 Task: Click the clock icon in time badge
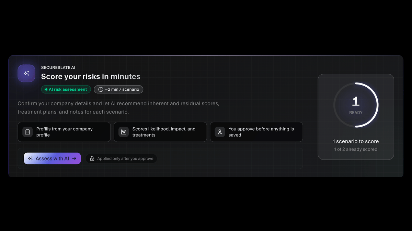101,89
